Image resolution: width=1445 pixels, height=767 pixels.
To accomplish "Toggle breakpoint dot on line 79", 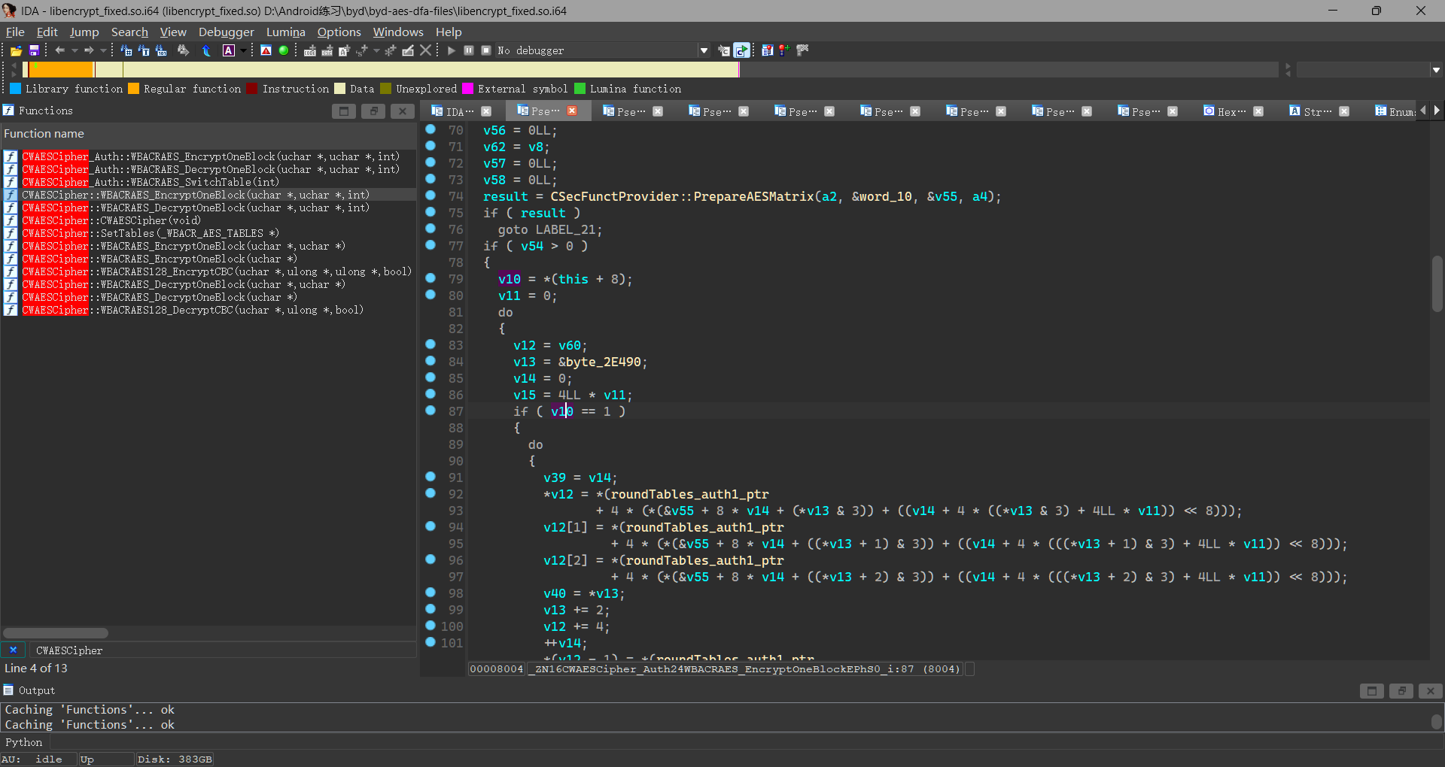I will pos(430,278).
